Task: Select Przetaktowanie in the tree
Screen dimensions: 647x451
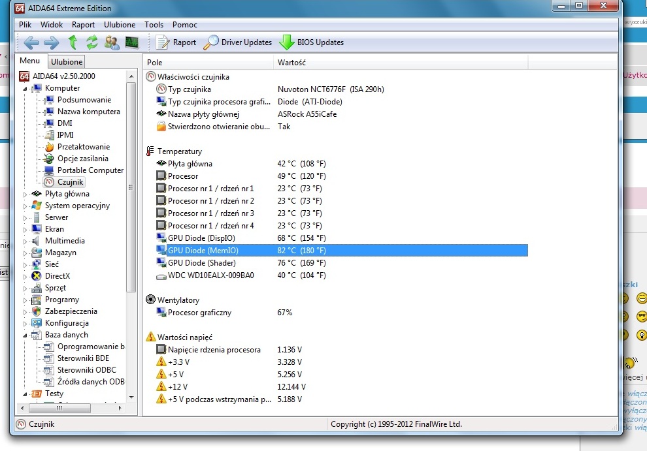Action: (83, 147)
